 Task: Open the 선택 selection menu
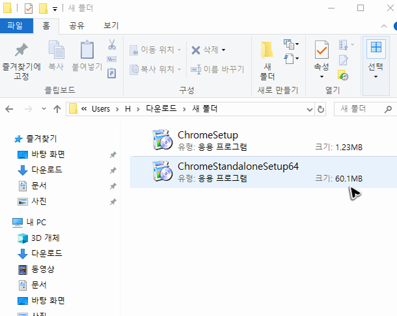375,67
